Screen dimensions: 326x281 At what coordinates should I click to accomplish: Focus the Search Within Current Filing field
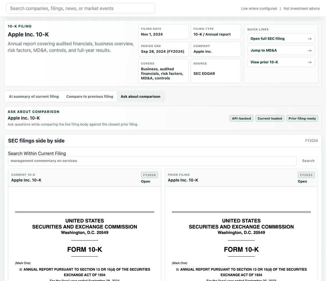point(152,161)
